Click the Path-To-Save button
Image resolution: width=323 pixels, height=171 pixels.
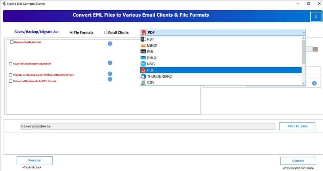pos(297,126)
